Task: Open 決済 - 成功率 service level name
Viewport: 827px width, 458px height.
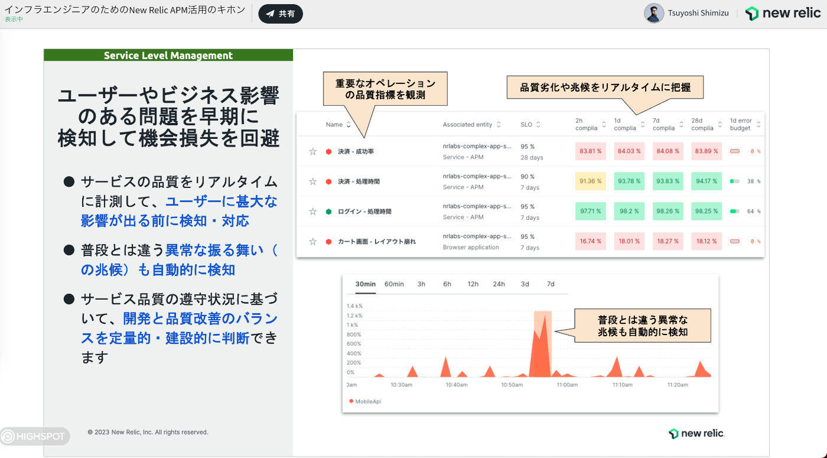Action: (356, 152)
